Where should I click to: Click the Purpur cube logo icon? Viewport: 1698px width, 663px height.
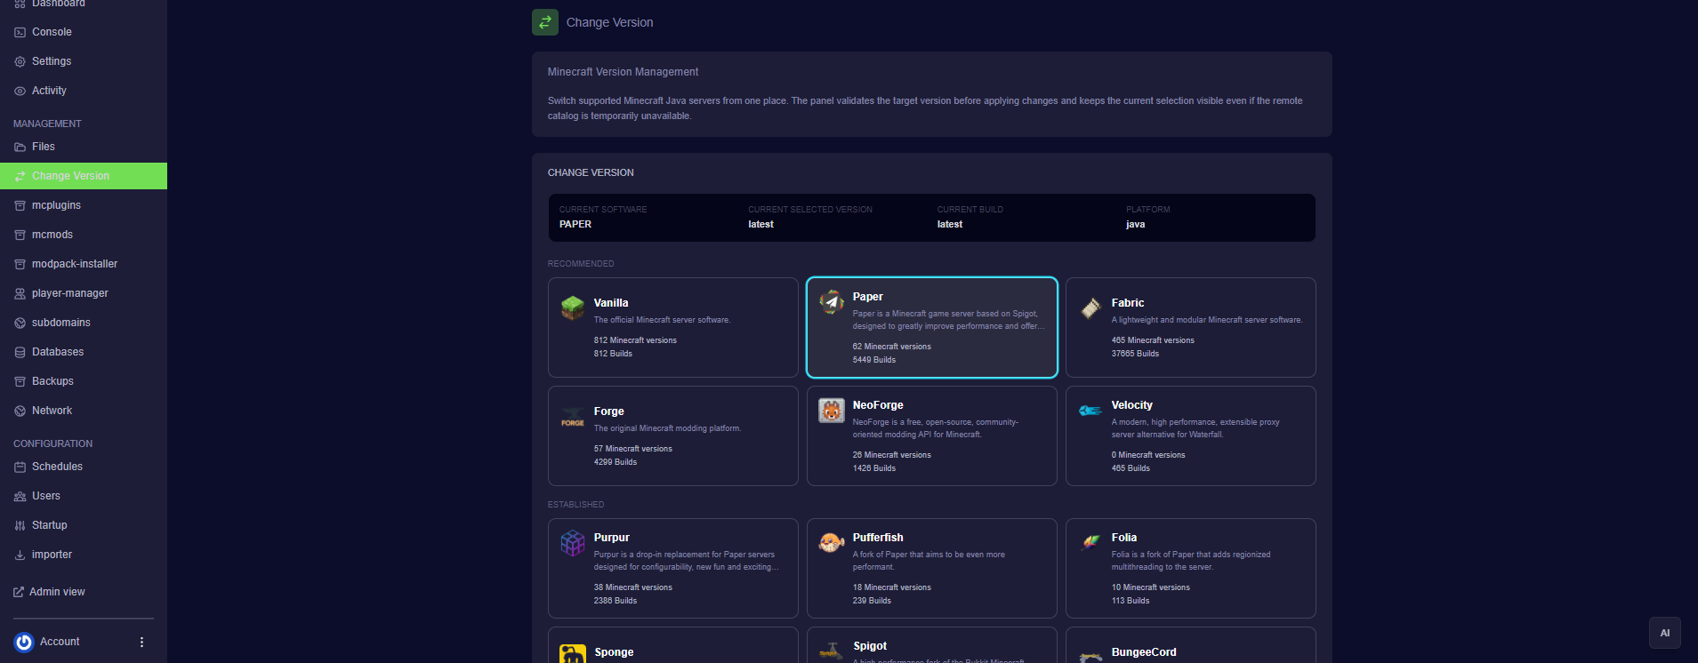pos(573,543)
